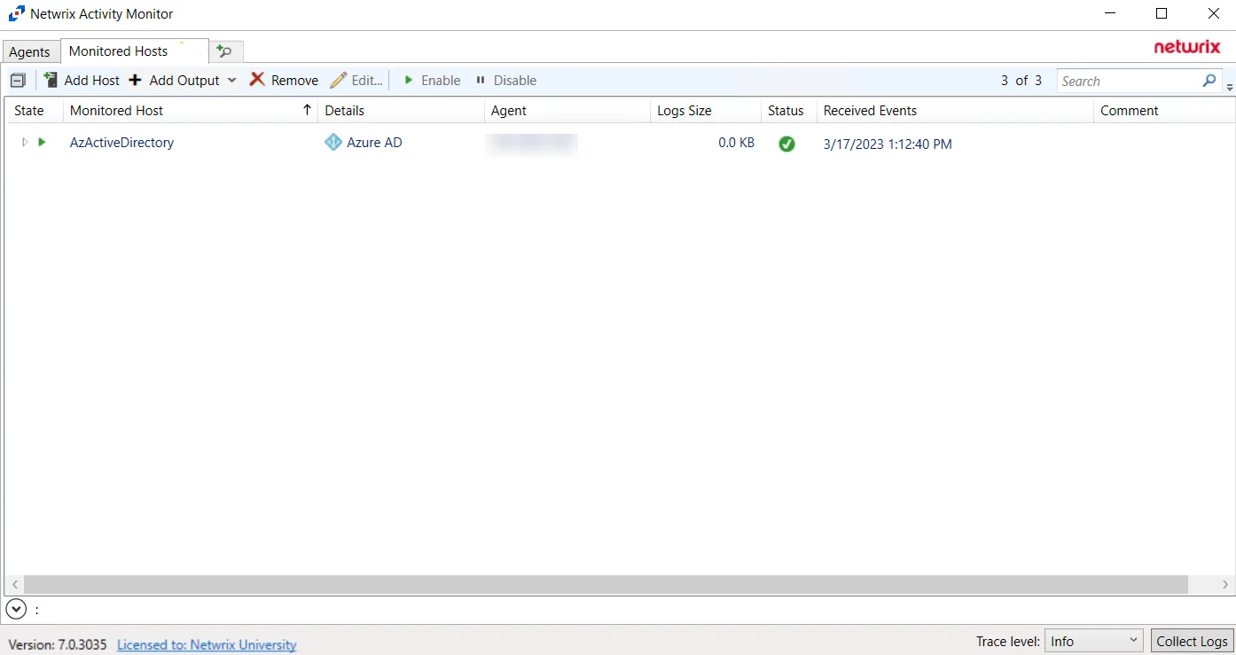Open the toolbar overflow arrow beside Search
This screenshot has height=655, width=1236.
[x=1230, y=87]
